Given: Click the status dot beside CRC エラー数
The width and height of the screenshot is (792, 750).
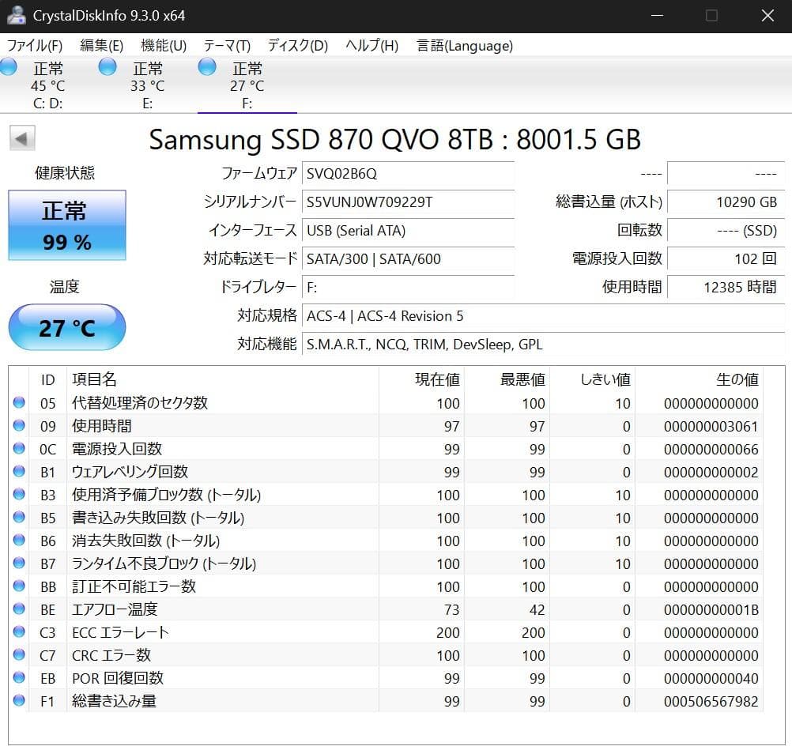Looking at the screenshot, I should 18,655.
